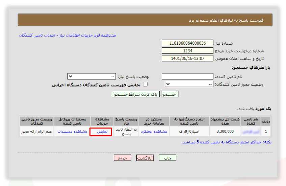
Task: Click the خروج button
Action: 122,158
